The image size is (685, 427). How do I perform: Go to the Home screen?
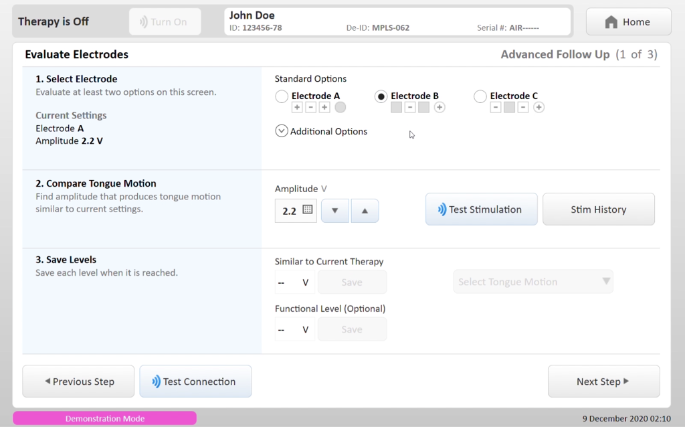pos(628,22)
